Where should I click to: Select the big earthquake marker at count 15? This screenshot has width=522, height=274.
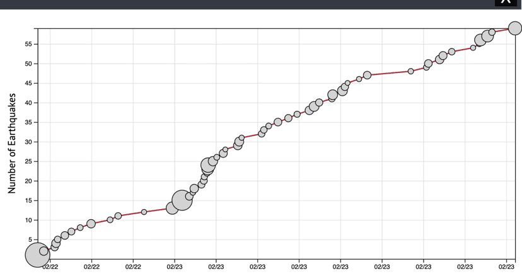point(182,200)
